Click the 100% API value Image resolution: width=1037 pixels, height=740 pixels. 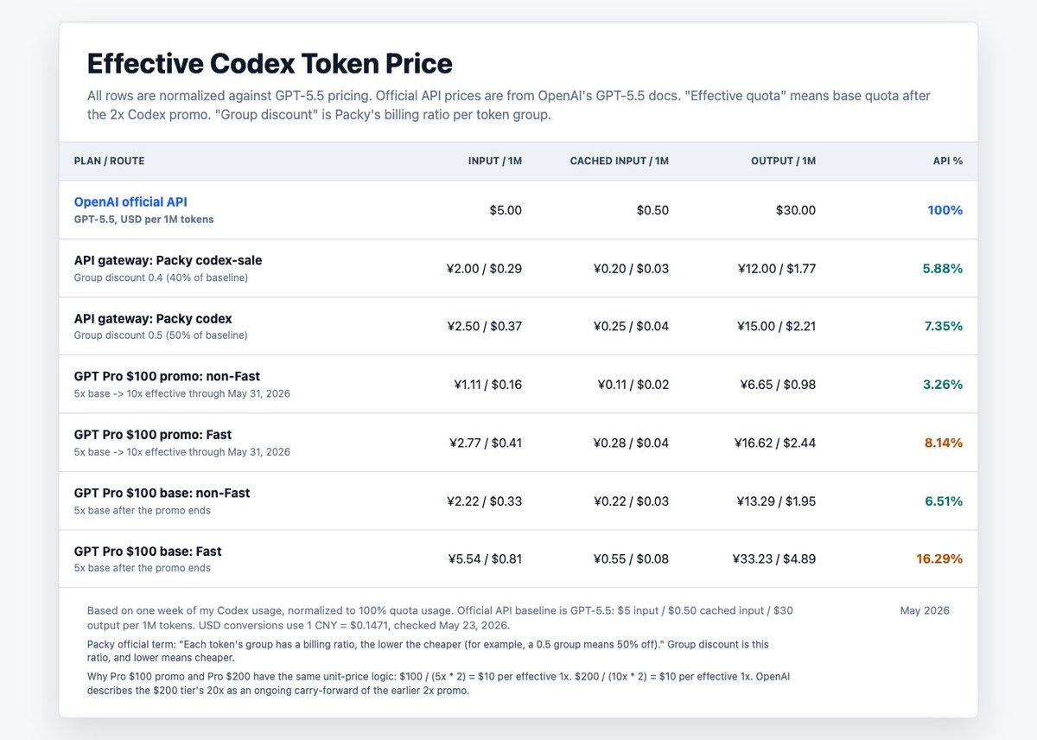pos(945,210)
